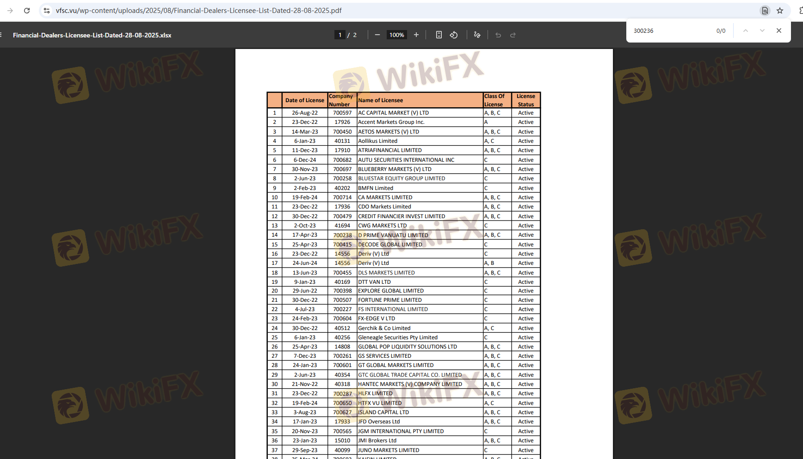This screenshot has width=803, height=459.
Task: Go to next search result
Action: tap(762, 31)
